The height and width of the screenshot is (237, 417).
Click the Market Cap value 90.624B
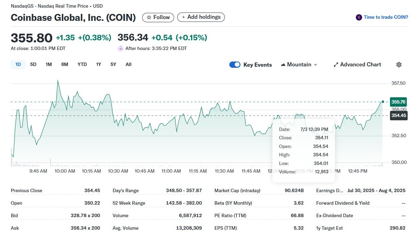coord(295,190)
